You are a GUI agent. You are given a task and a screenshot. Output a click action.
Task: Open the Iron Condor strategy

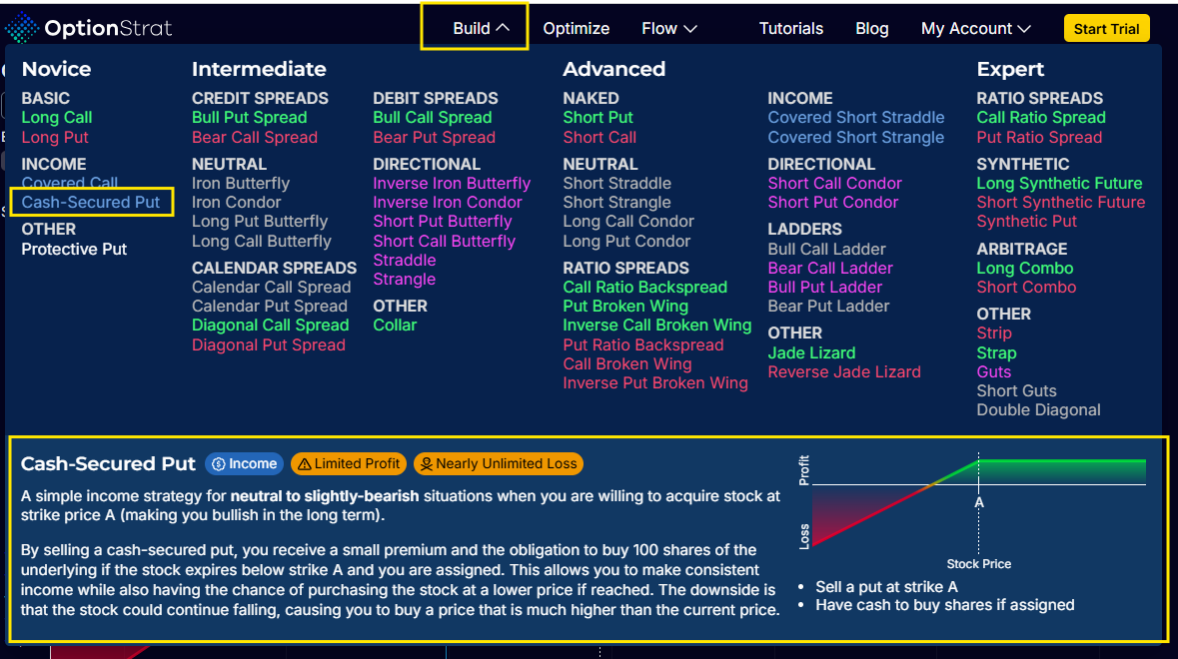[237, 202]
